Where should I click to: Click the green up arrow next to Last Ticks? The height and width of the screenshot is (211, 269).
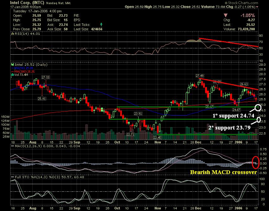point(101,25)
